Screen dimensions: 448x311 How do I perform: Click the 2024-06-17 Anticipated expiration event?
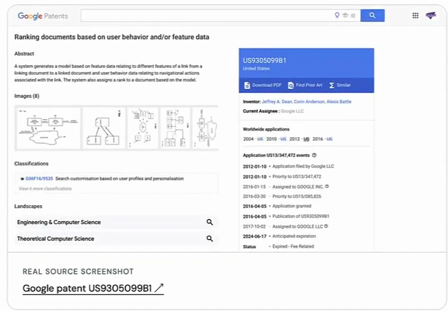pos(279,236)
